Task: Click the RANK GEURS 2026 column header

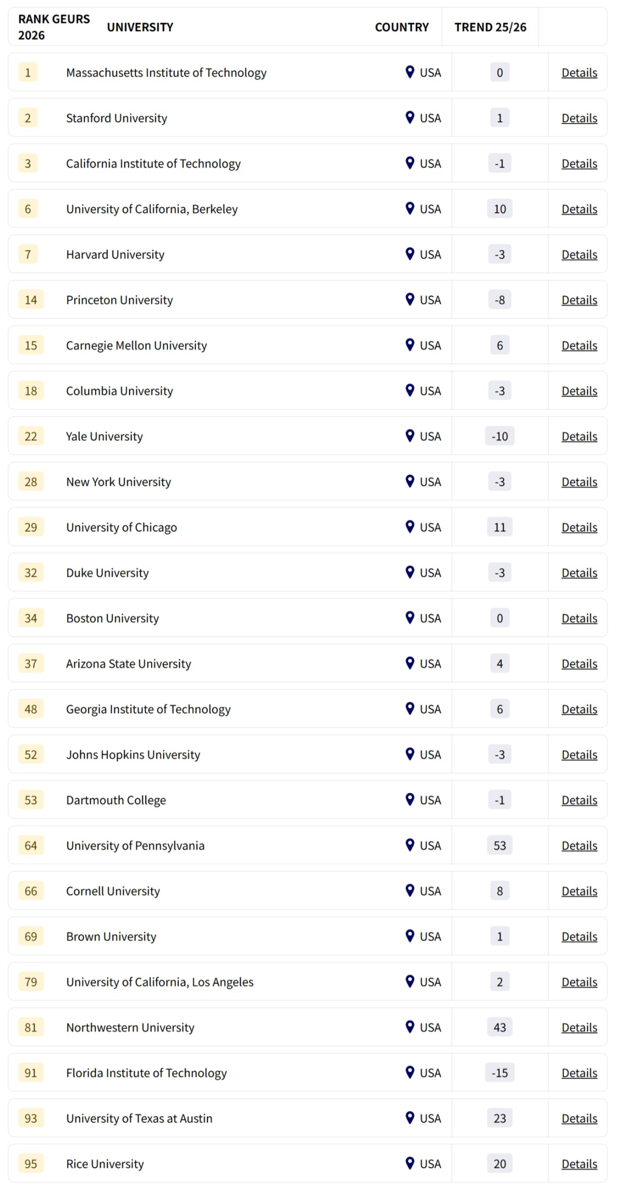Action: (54, 27)
